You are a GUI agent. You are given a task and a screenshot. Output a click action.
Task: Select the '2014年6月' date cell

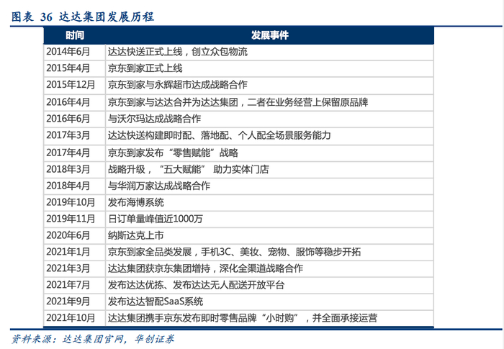pyautogui.click(x=75, y=52)
